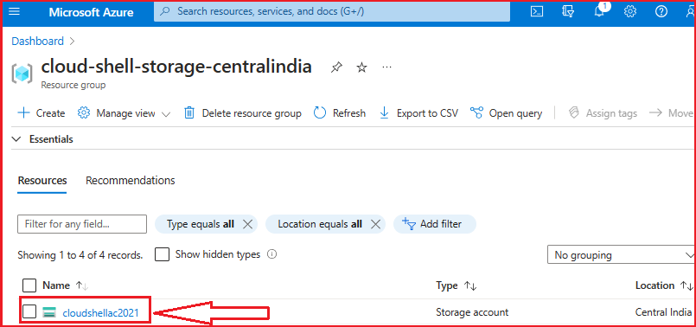Open the No grouping dropdown
696x327 pixels.
point(622,255)
